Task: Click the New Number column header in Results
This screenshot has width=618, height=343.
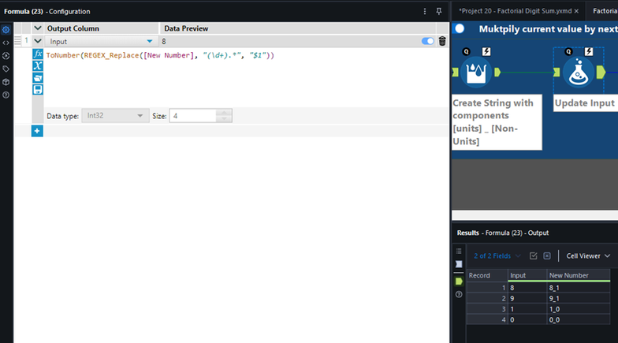Action: click(579, 275)
